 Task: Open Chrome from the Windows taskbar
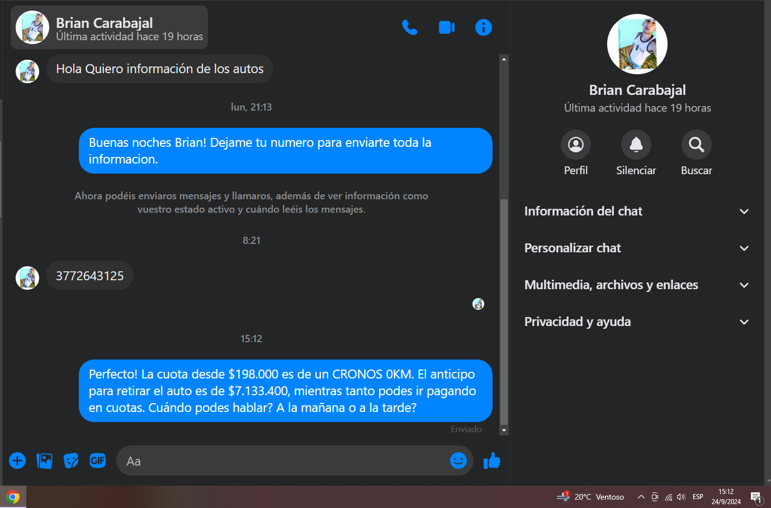click(13, 497)
